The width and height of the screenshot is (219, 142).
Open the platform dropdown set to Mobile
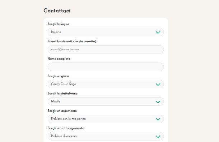pyautogui.click(x=106, y=101)
